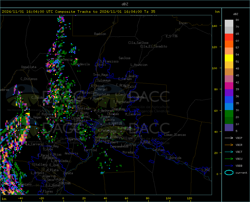Viewport: 250px width, 202px height.
Task: Pick the yellow swatch between 54 and 51
Action: coord(229,58)
